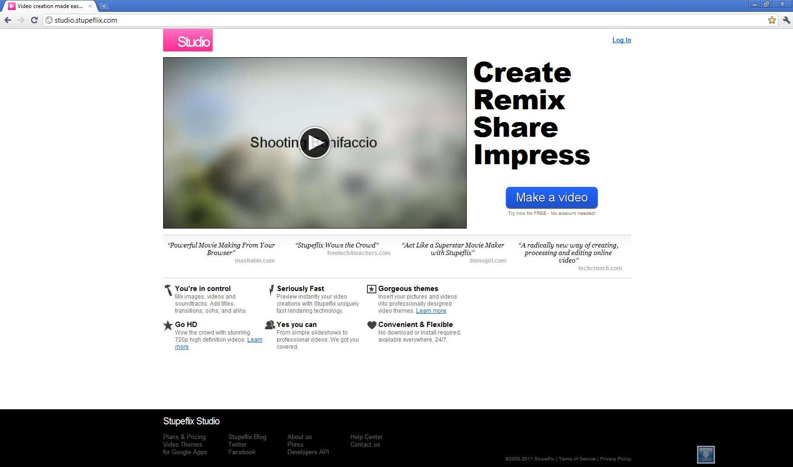The width and height of the screenshot is (793, 467).
Task: Open the Press footer link
Action: point(296,444)
